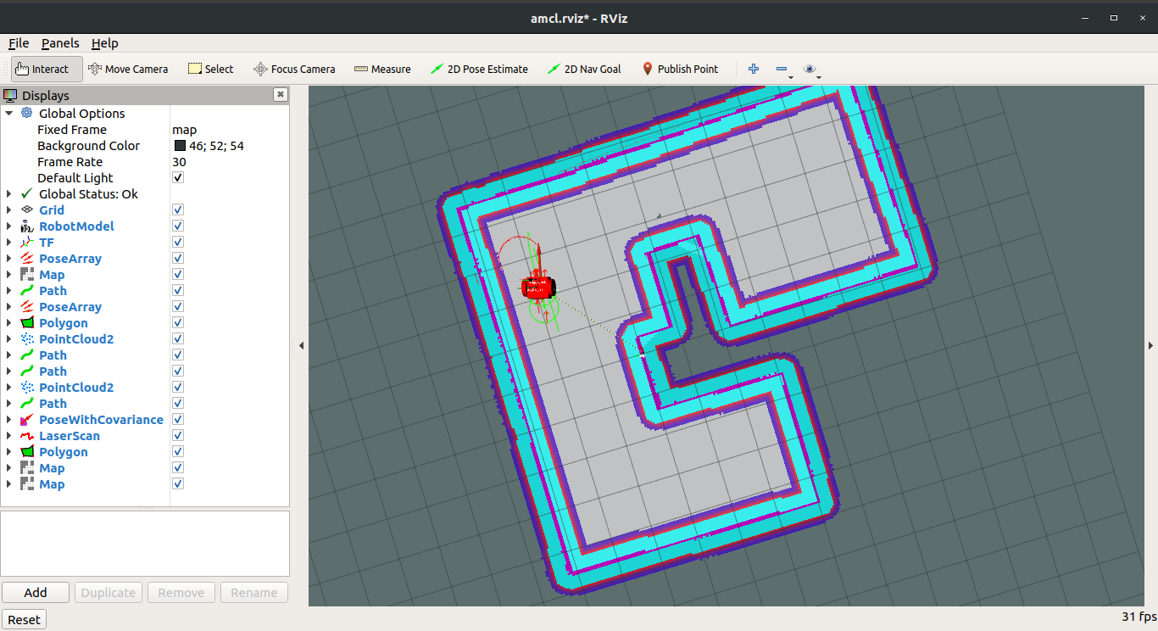Click the minus remove-tool icon
Screen dimensions: 1158x631
pyautogui.click(x=782, y=69)
